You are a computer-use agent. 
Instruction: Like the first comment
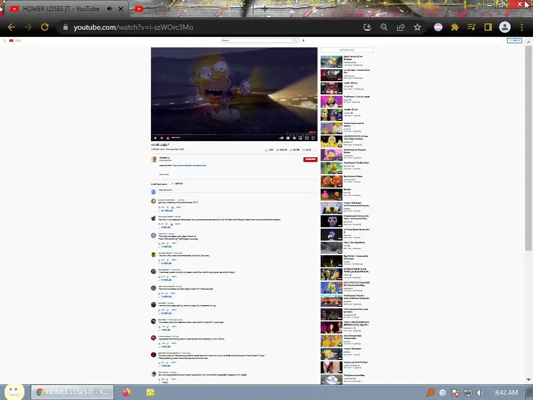159,207
